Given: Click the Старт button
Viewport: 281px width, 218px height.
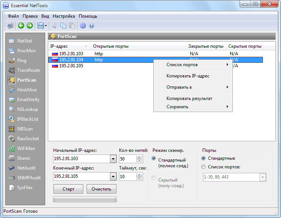Looking at the screenshot, I should point(68,189).
